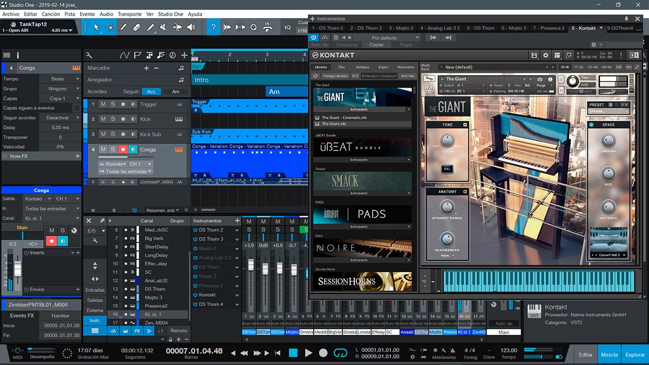Toggle Kontakt plugin power (bypass) button
This screenshot has width=649, height=365.
coord(314,37)
